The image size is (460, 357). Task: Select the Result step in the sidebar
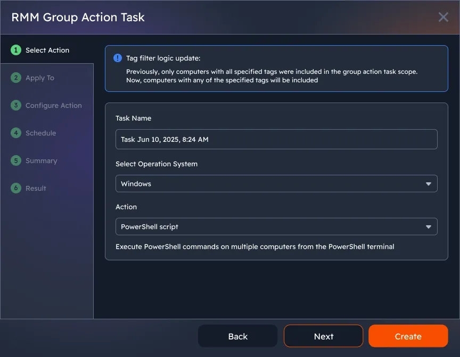click(x=36, y=188)
